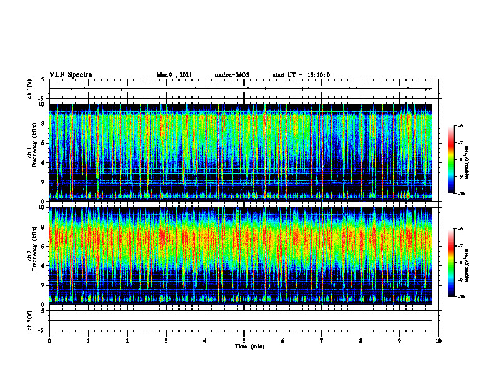The image size is (494, 382).
Task: Click the 'VLF Spectra' title text
Action: [70, 75]
